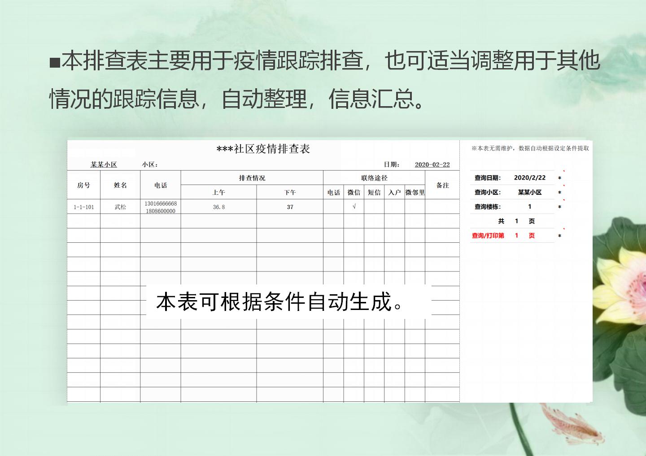This screenshot has height=456, width=646.
Task: Click the header date 2020-02-22
Action: tap(432, 164)
